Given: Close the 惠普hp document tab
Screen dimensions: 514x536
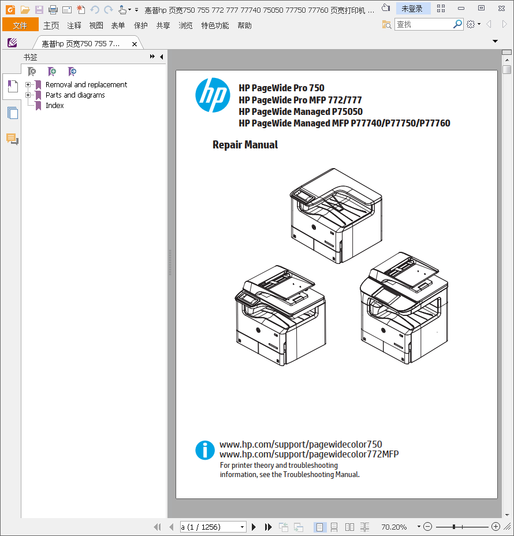Looking at the screenshot, I should pyautogui.click(x=135, y=44).
